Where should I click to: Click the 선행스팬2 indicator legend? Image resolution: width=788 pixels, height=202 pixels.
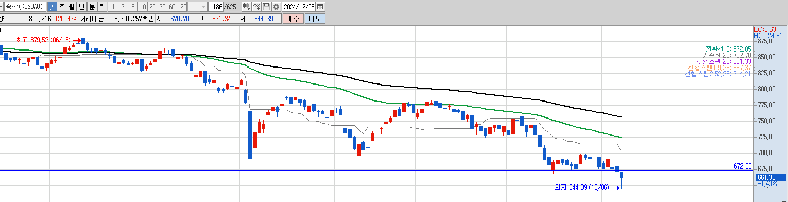click(x=718, y=74)
